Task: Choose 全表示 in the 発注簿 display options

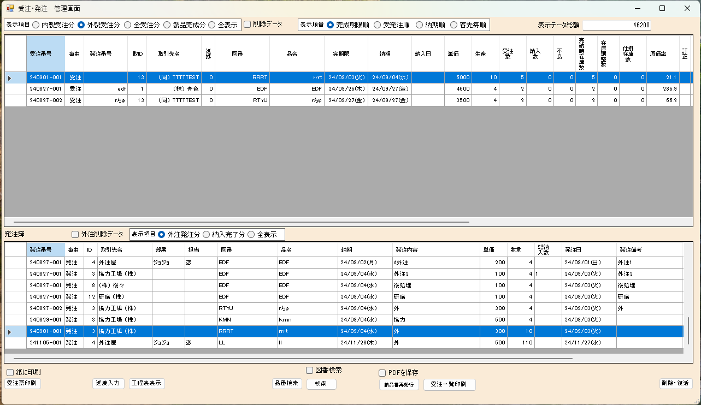Action: 262,235
